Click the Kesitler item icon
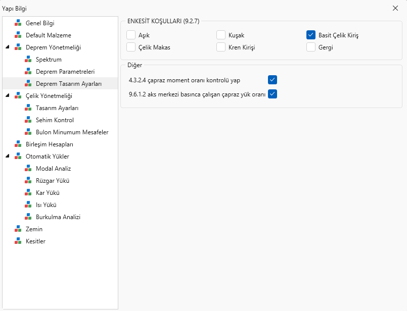Viewport: 407px width, 311px height. (18, 241)
